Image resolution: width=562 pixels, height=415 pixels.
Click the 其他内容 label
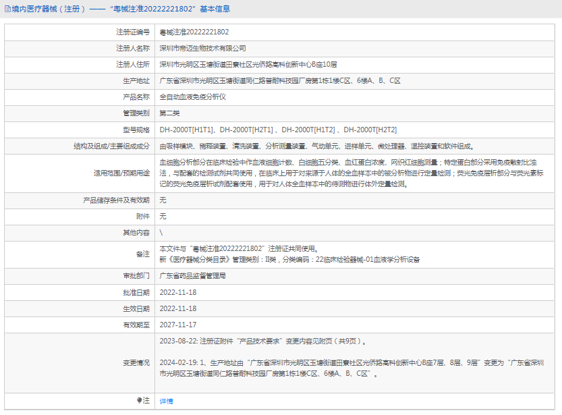point(136,233)
